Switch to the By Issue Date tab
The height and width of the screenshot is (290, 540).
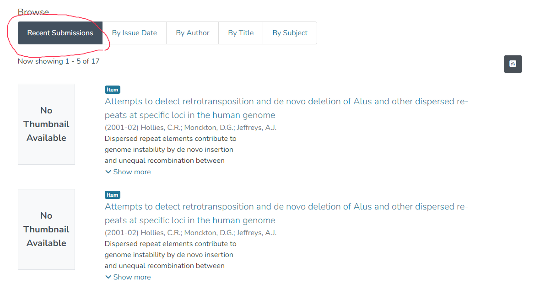click(x=135, y=33)
